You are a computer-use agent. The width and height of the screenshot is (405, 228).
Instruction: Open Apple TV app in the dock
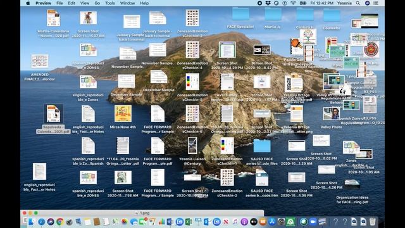(254, 222)
